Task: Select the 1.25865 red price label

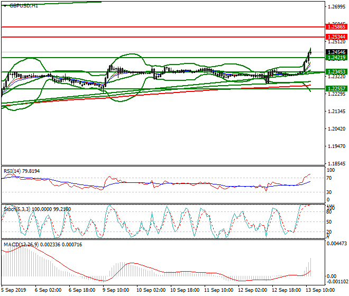Action: [336, 27]
